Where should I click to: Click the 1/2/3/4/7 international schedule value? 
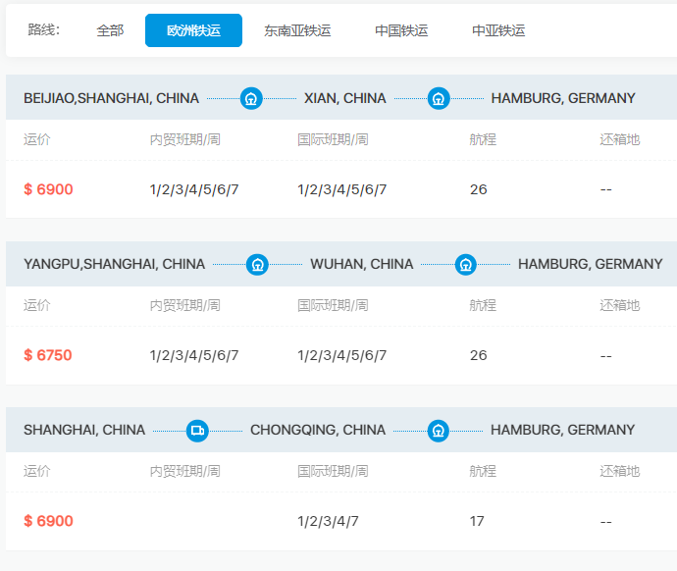point(328,521)
